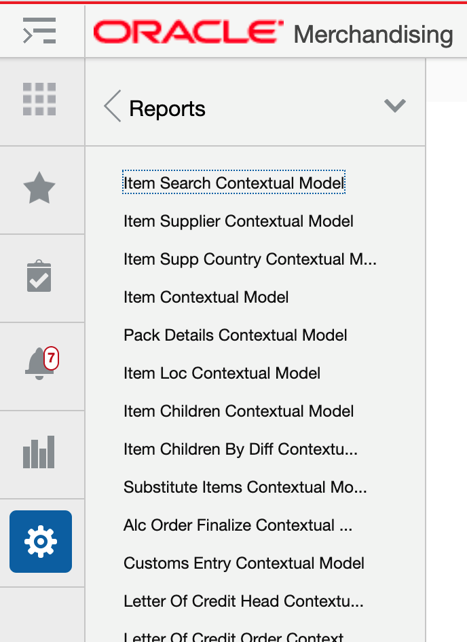Open Item Search Contextual Model report

233,183
